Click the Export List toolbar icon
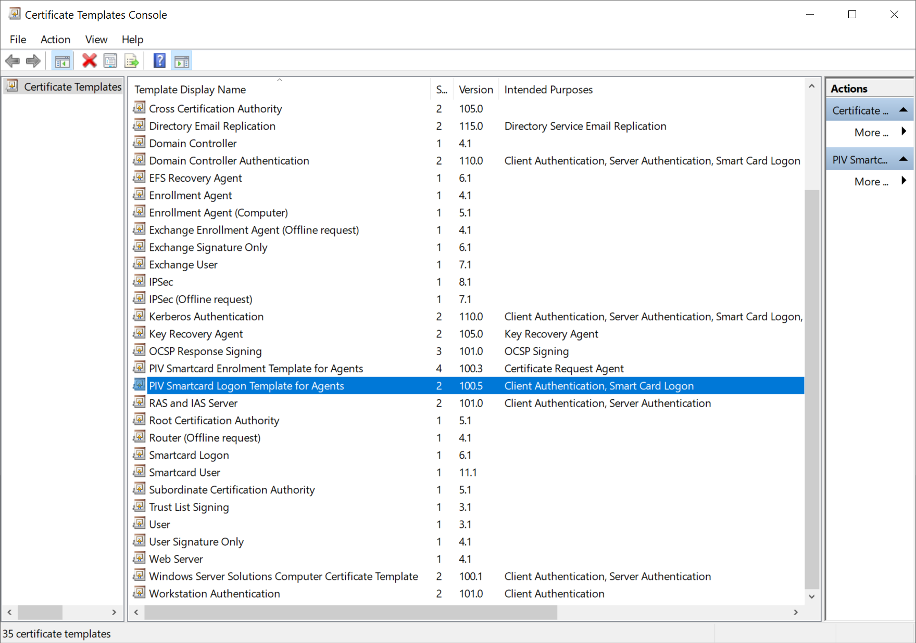The height and width of the screenshot is (643, 916). click(x=132, y=61)
